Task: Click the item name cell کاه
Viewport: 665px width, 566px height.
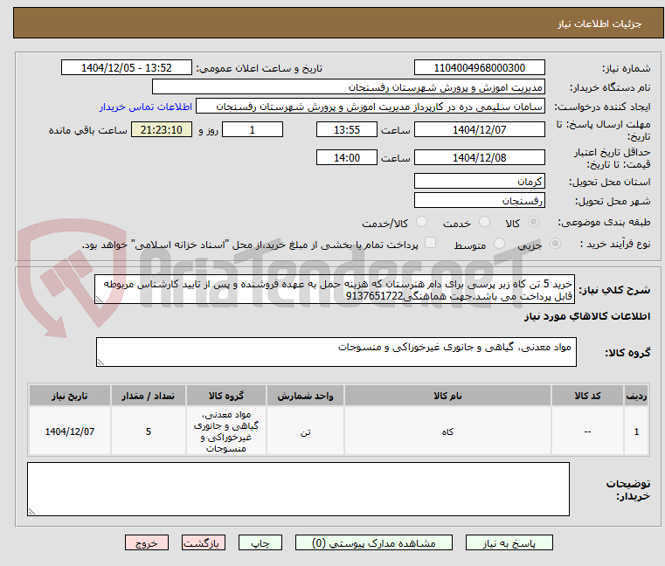Action: pos(447,431)
